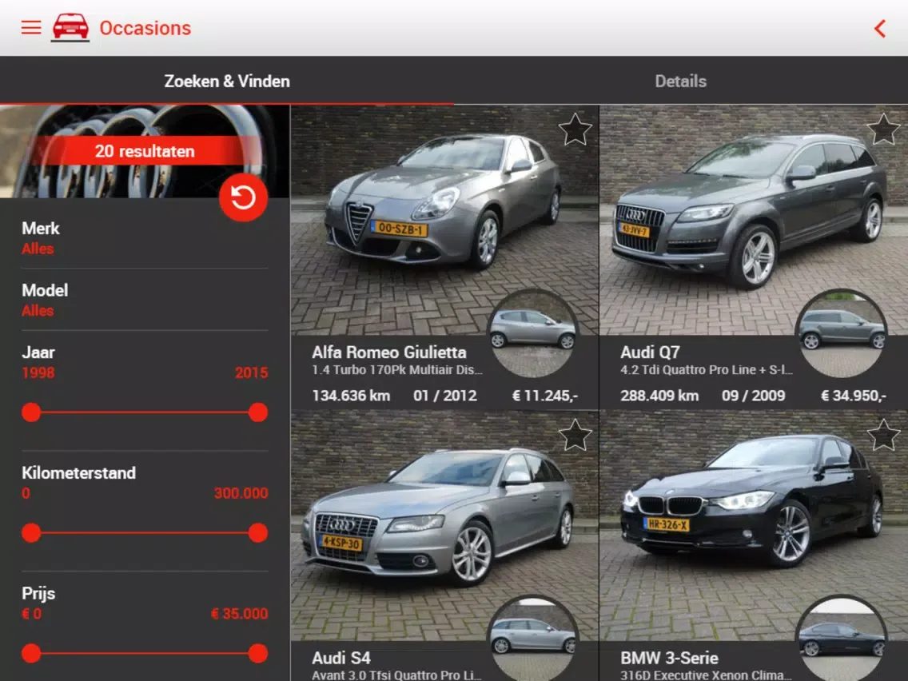The image size is (908, 681).
Task: Reset filters with the circular refresh button
Action: (243, 197)
